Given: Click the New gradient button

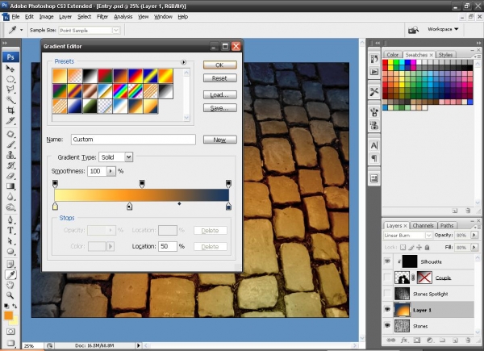Looking at the screenshot, I should [219, 140].
